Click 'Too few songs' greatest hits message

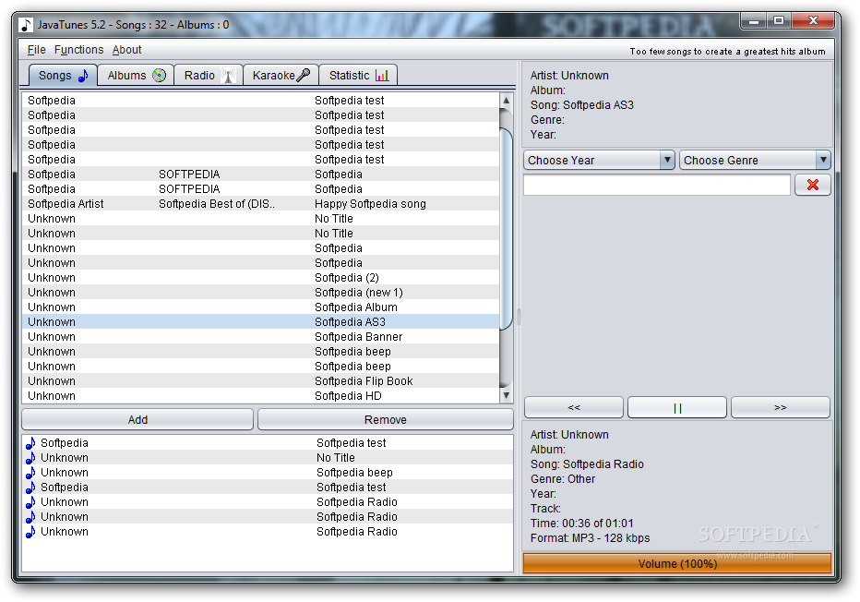[x=727, y=51]
